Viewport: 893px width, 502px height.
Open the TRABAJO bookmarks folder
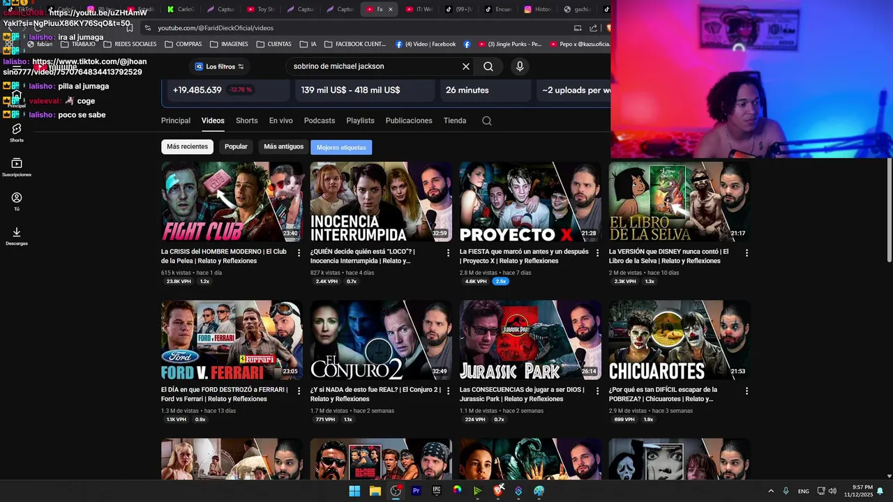[78, 44]
